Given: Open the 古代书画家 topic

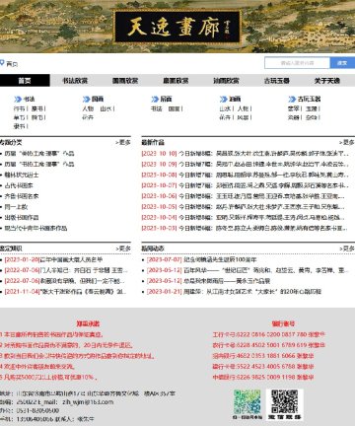Looking at the screenshot, I should [x=19, y=185].
